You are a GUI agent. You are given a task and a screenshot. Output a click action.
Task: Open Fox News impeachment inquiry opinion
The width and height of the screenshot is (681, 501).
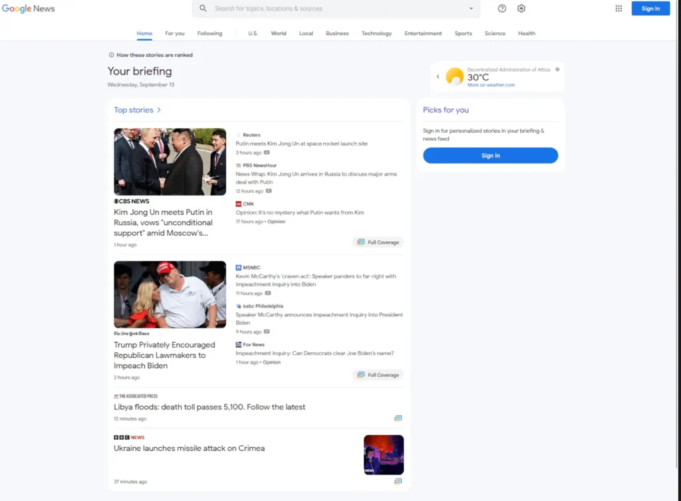(x=315, y=353)
